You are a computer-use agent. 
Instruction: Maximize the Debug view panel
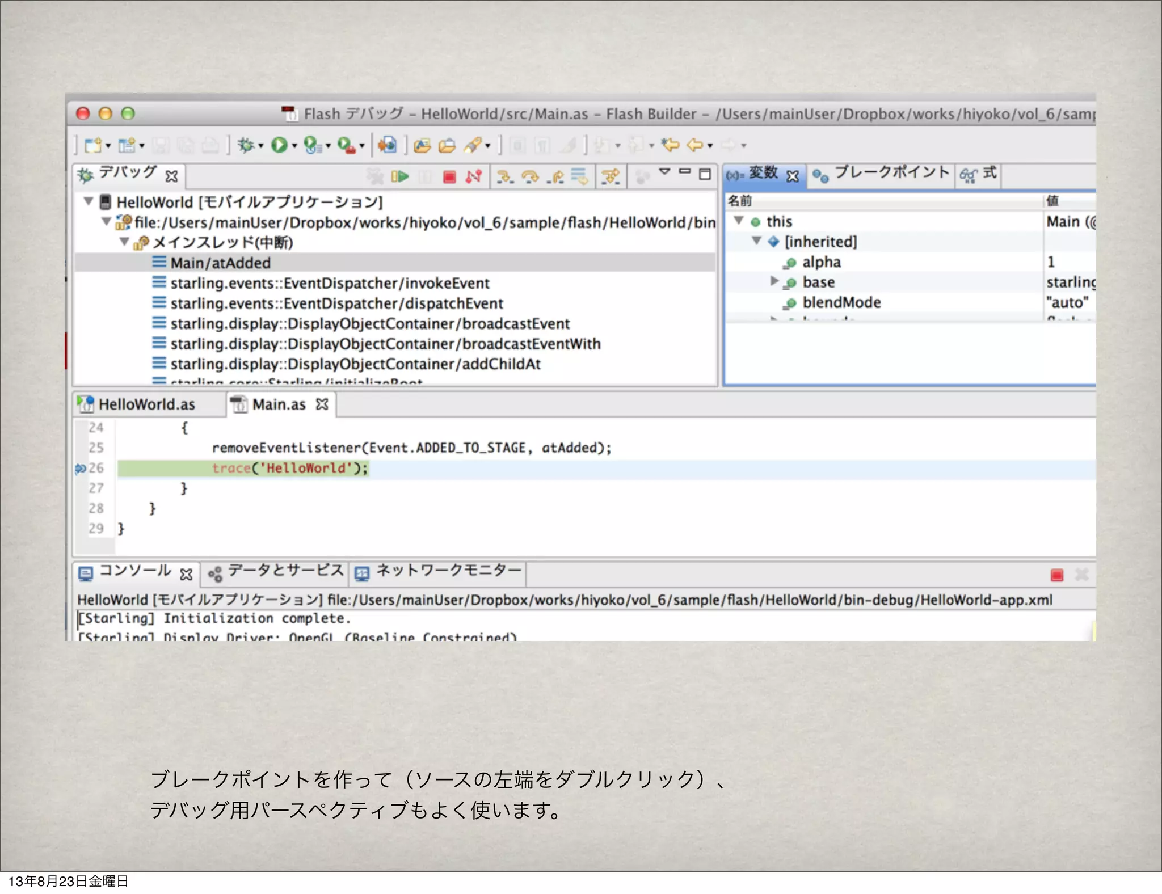click(705, 174)
